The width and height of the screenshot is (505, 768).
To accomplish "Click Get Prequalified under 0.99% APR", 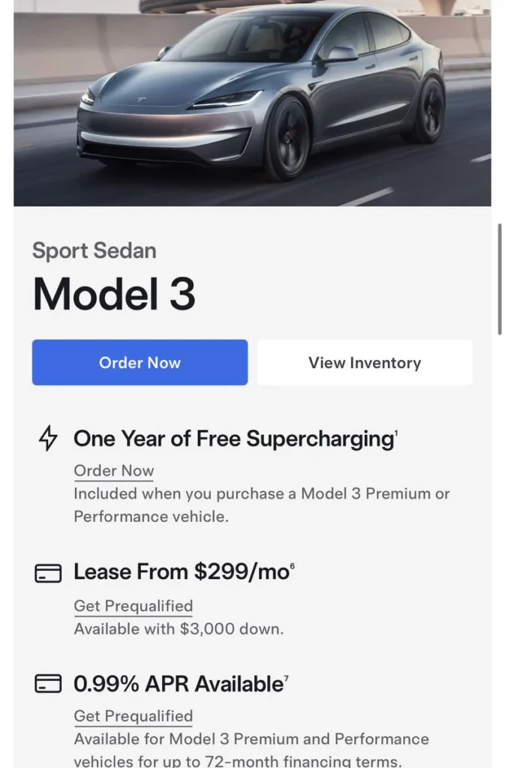I will tap(133, 716).
